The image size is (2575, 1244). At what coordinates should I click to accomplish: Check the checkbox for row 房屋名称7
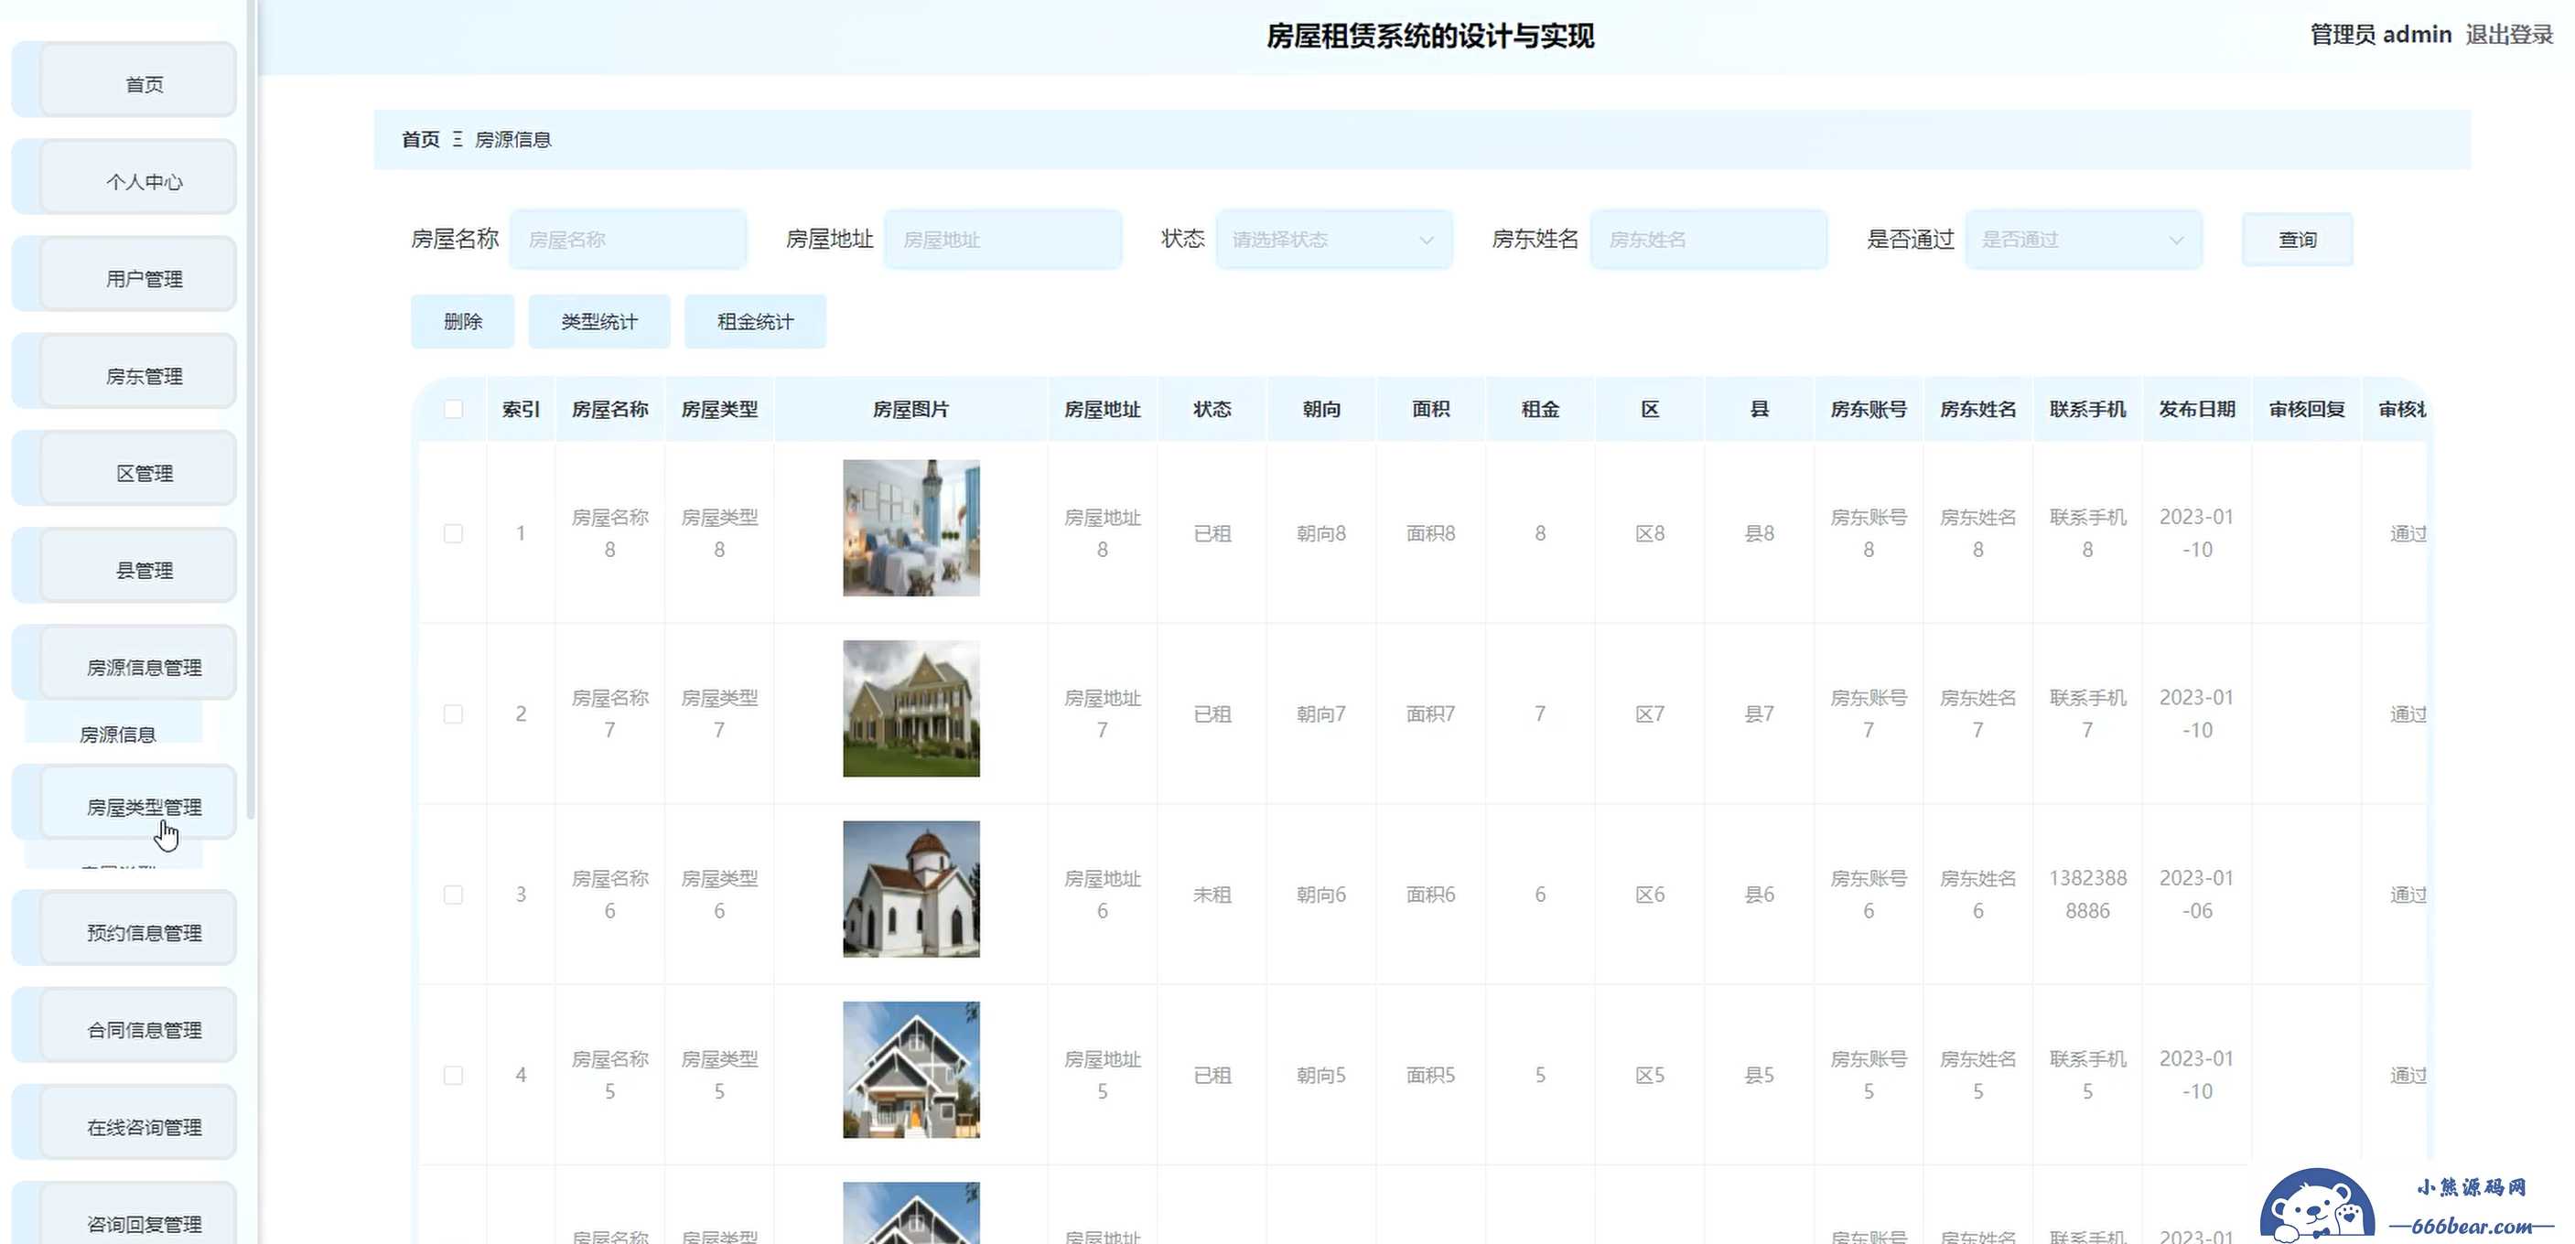[453, 713]
